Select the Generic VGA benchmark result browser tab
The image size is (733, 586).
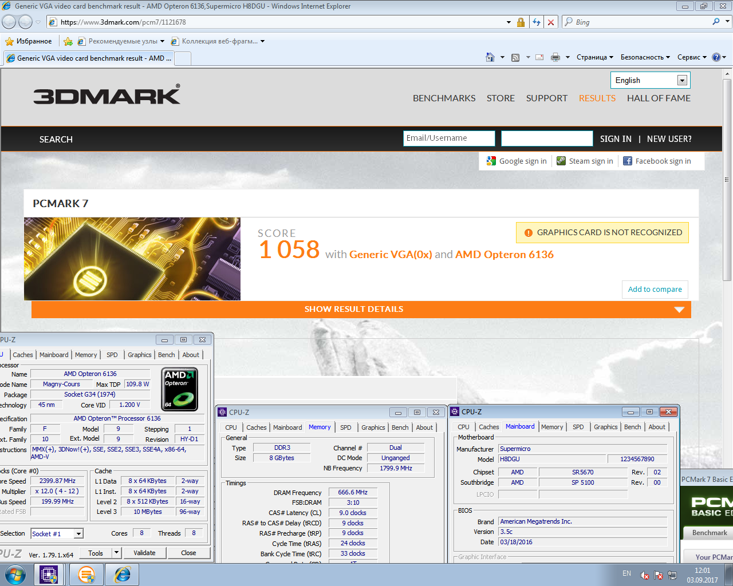[x=89, y=58]
